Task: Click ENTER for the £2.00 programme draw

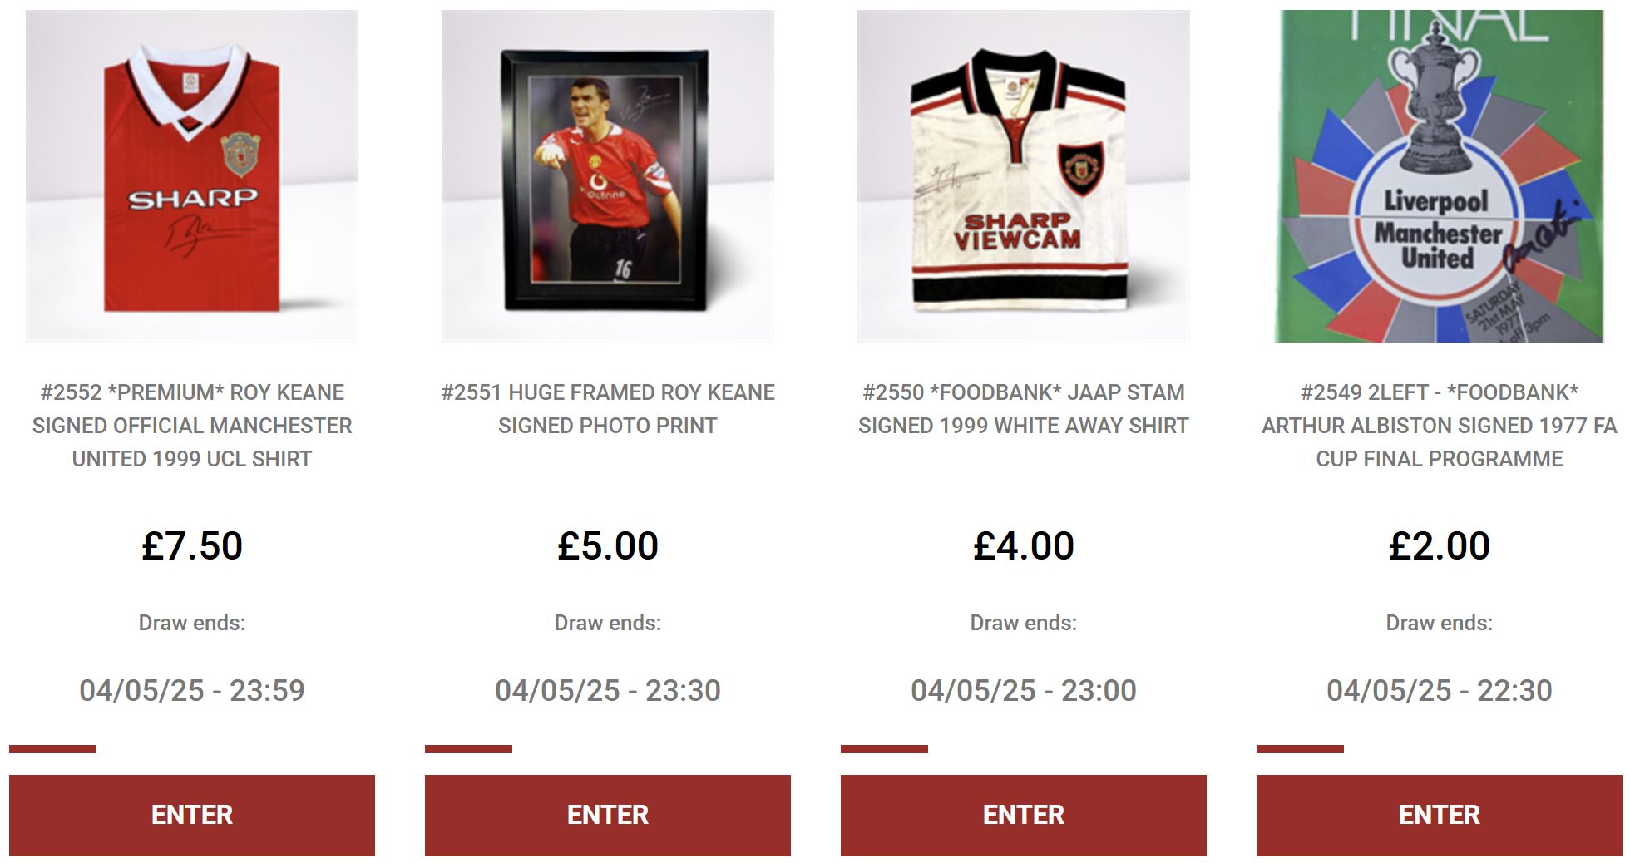Action: click(x=1440, y=815)
